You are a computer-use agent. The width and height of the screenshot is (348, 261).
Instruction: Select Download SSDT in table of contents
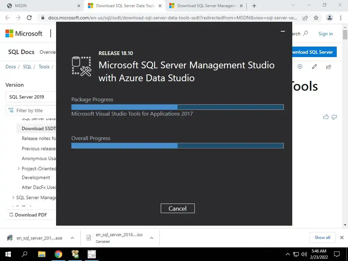(x=39, y=128)
